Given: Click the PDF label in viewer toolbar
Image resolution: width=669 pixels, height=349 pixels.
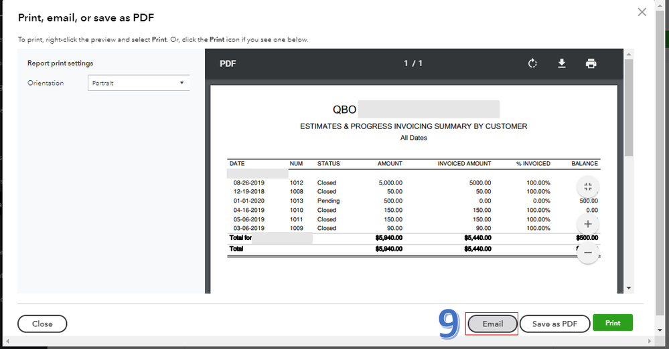Looking at the screenshot, I should (x=228, y=64).
